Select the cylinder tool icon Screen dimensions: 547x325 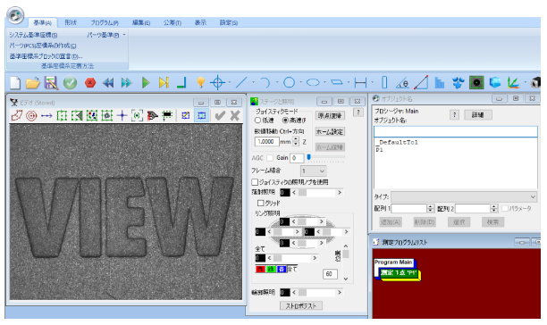(384, 82)
